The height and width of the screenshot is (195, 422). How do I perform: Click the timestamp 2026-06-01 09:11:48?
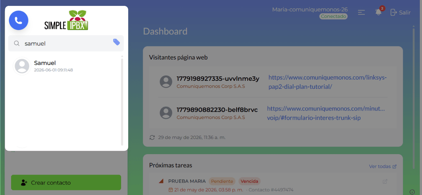(x=53, y=70)
